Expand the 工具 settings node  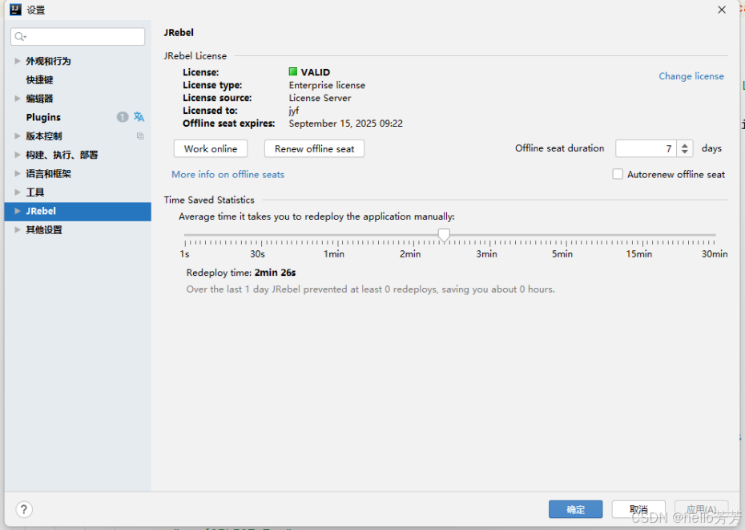tap(17, 192)
